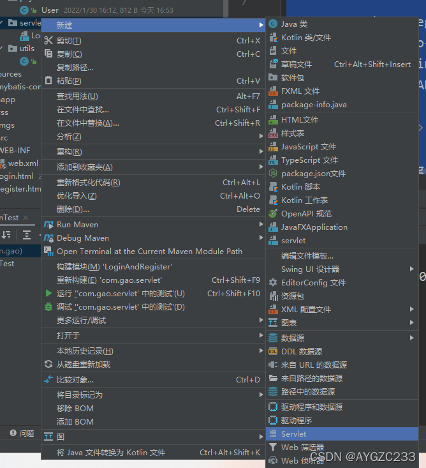Image resolution: width=426 pixels, height=468 pixels.
Task: Click the HTML文件 icon
Action: pyautogui.click(x=273, y=119)
